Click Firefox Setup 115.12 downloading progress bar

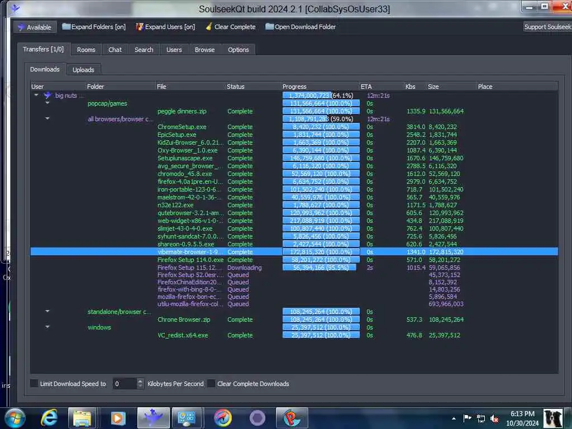click(x=321, y=268)
